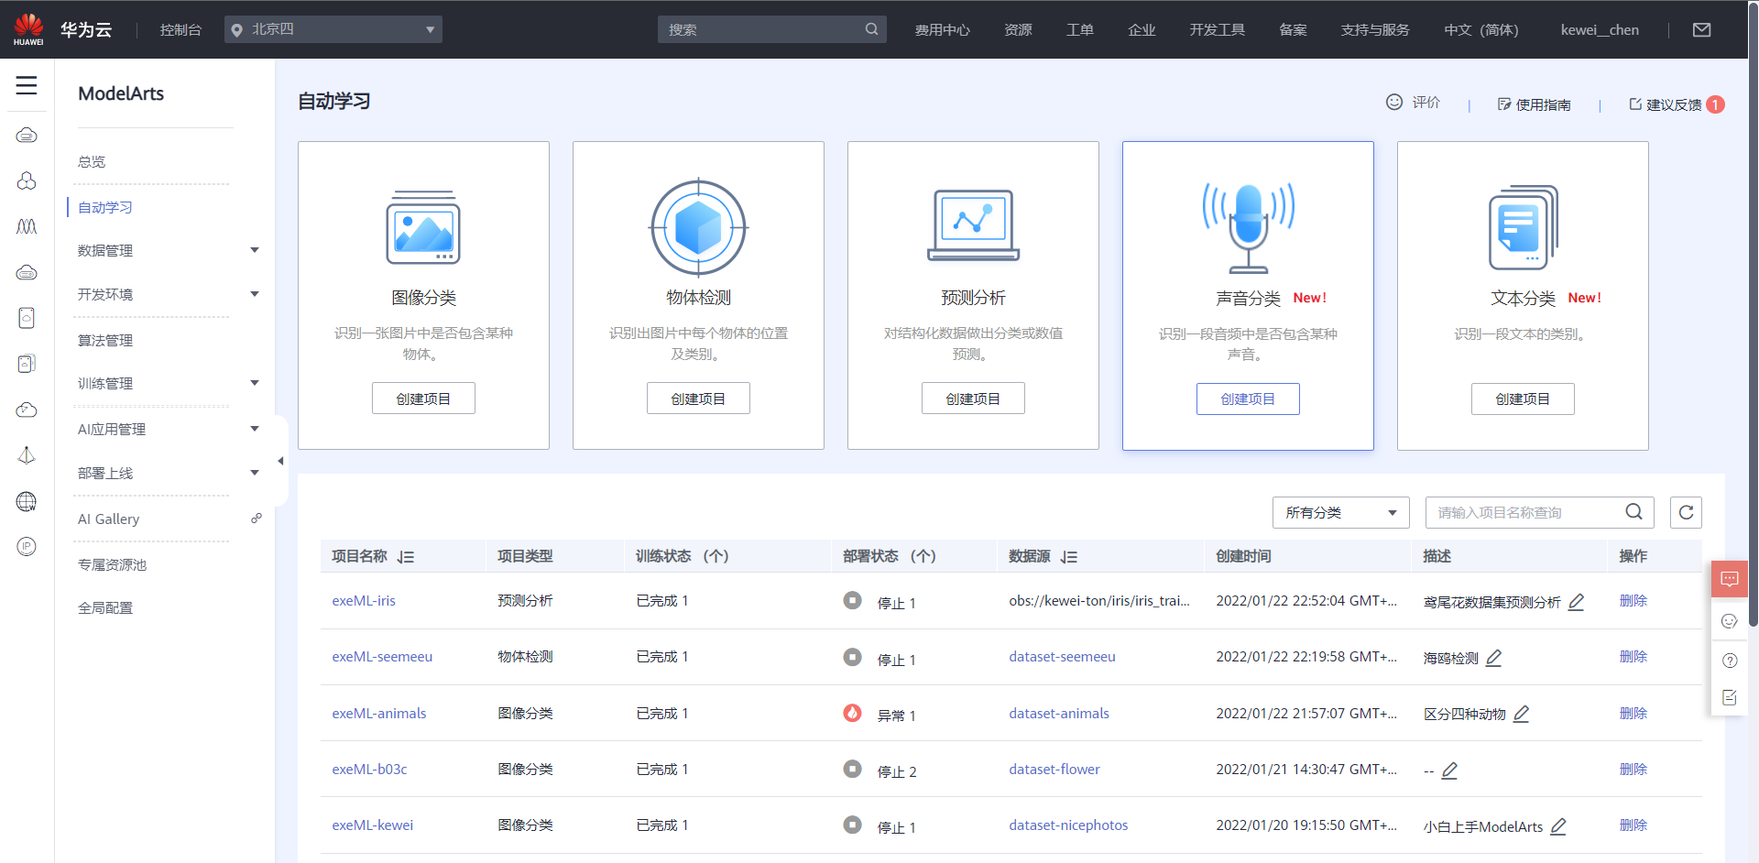Edit description of exeML-b03c project
The height and width of the screenshot is (863, 1759).
(1449, 770)
